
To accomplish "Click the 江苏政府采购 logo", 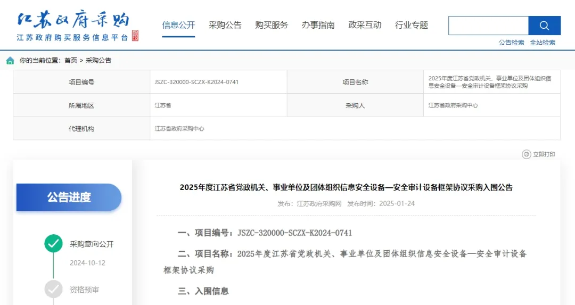I will [73, 20].
